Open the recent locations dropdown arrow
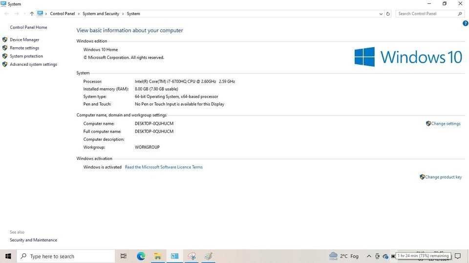The width and height of the screenshot is (469, 263). pos(24,14)
